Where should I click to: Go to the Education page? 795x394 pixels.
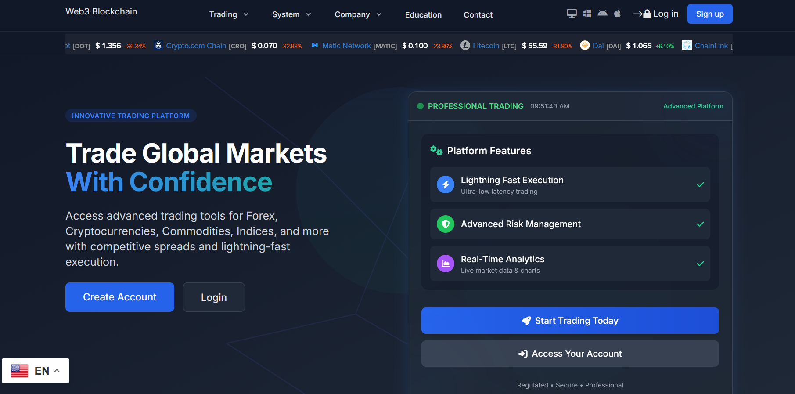coord(423,15)
